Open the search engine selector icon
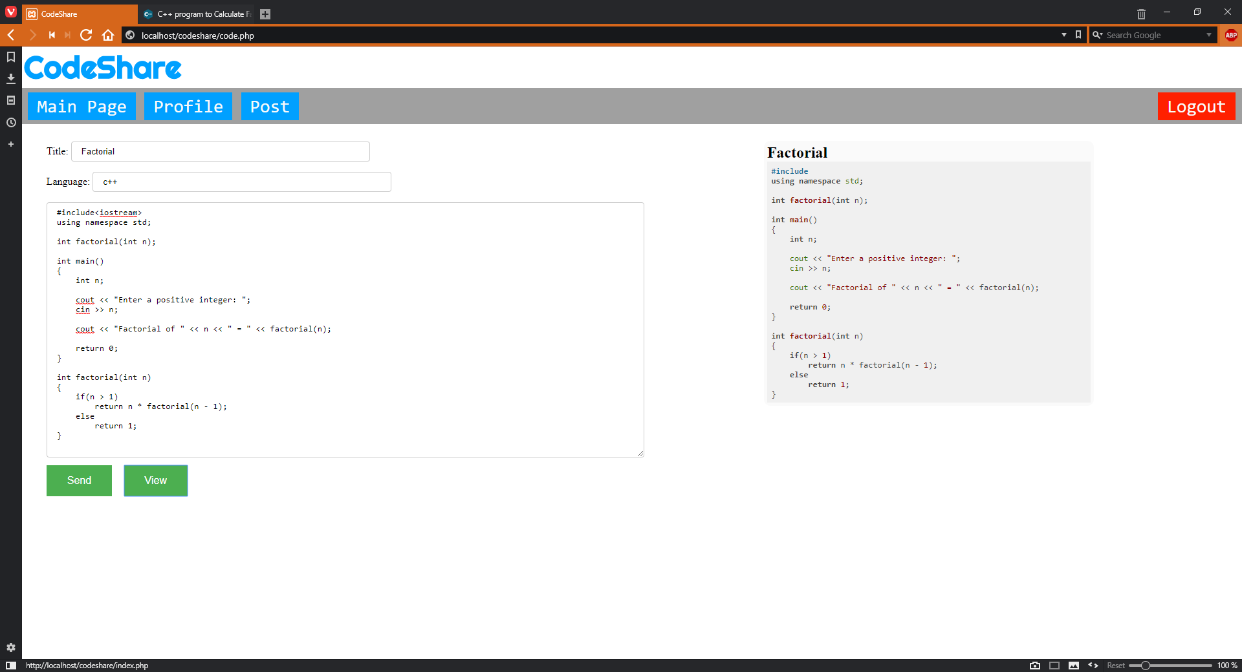 point(1097,35)
